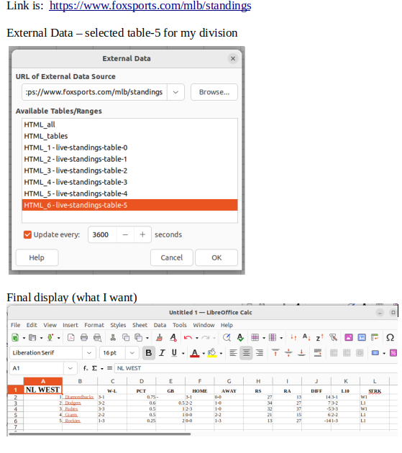Screen dimensions: 402x453
Task: Click the AutoFilter icon
Action: pos(333,337)
